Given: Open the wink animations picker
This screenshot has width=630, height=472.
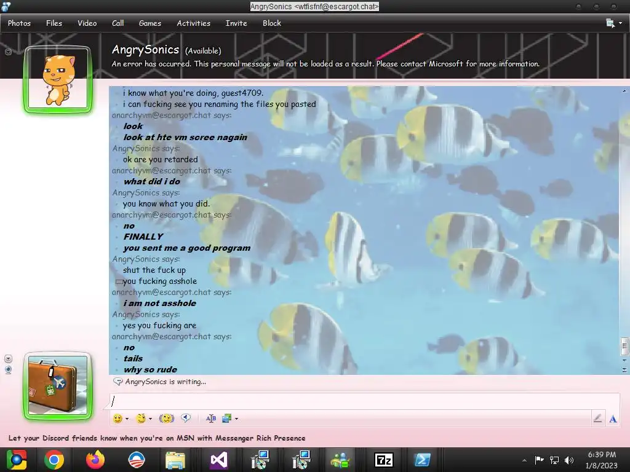Looking at the screenshot, I should [x=141, y=419].
